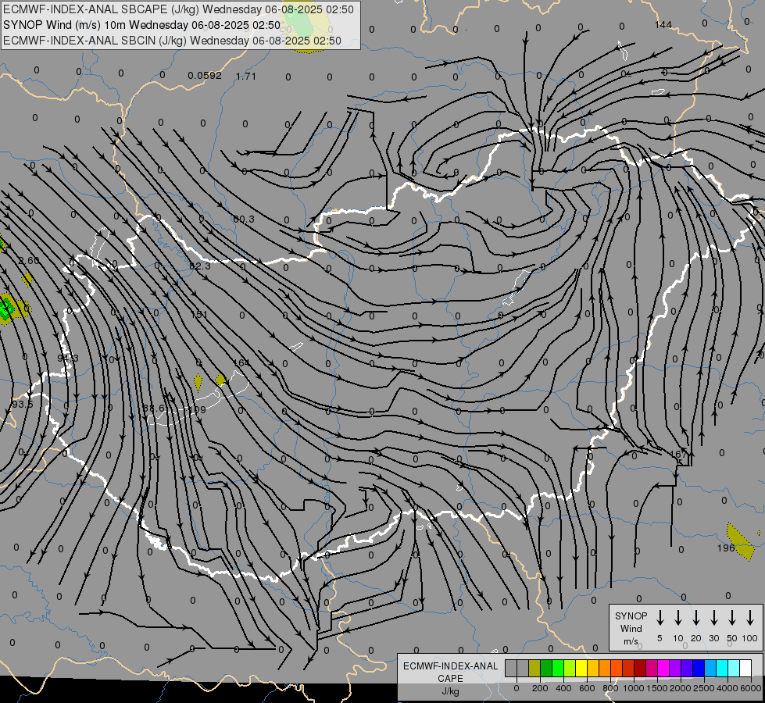Click the bright green CAPE legend swatch

pyautogui.click(x=558, y=668)
